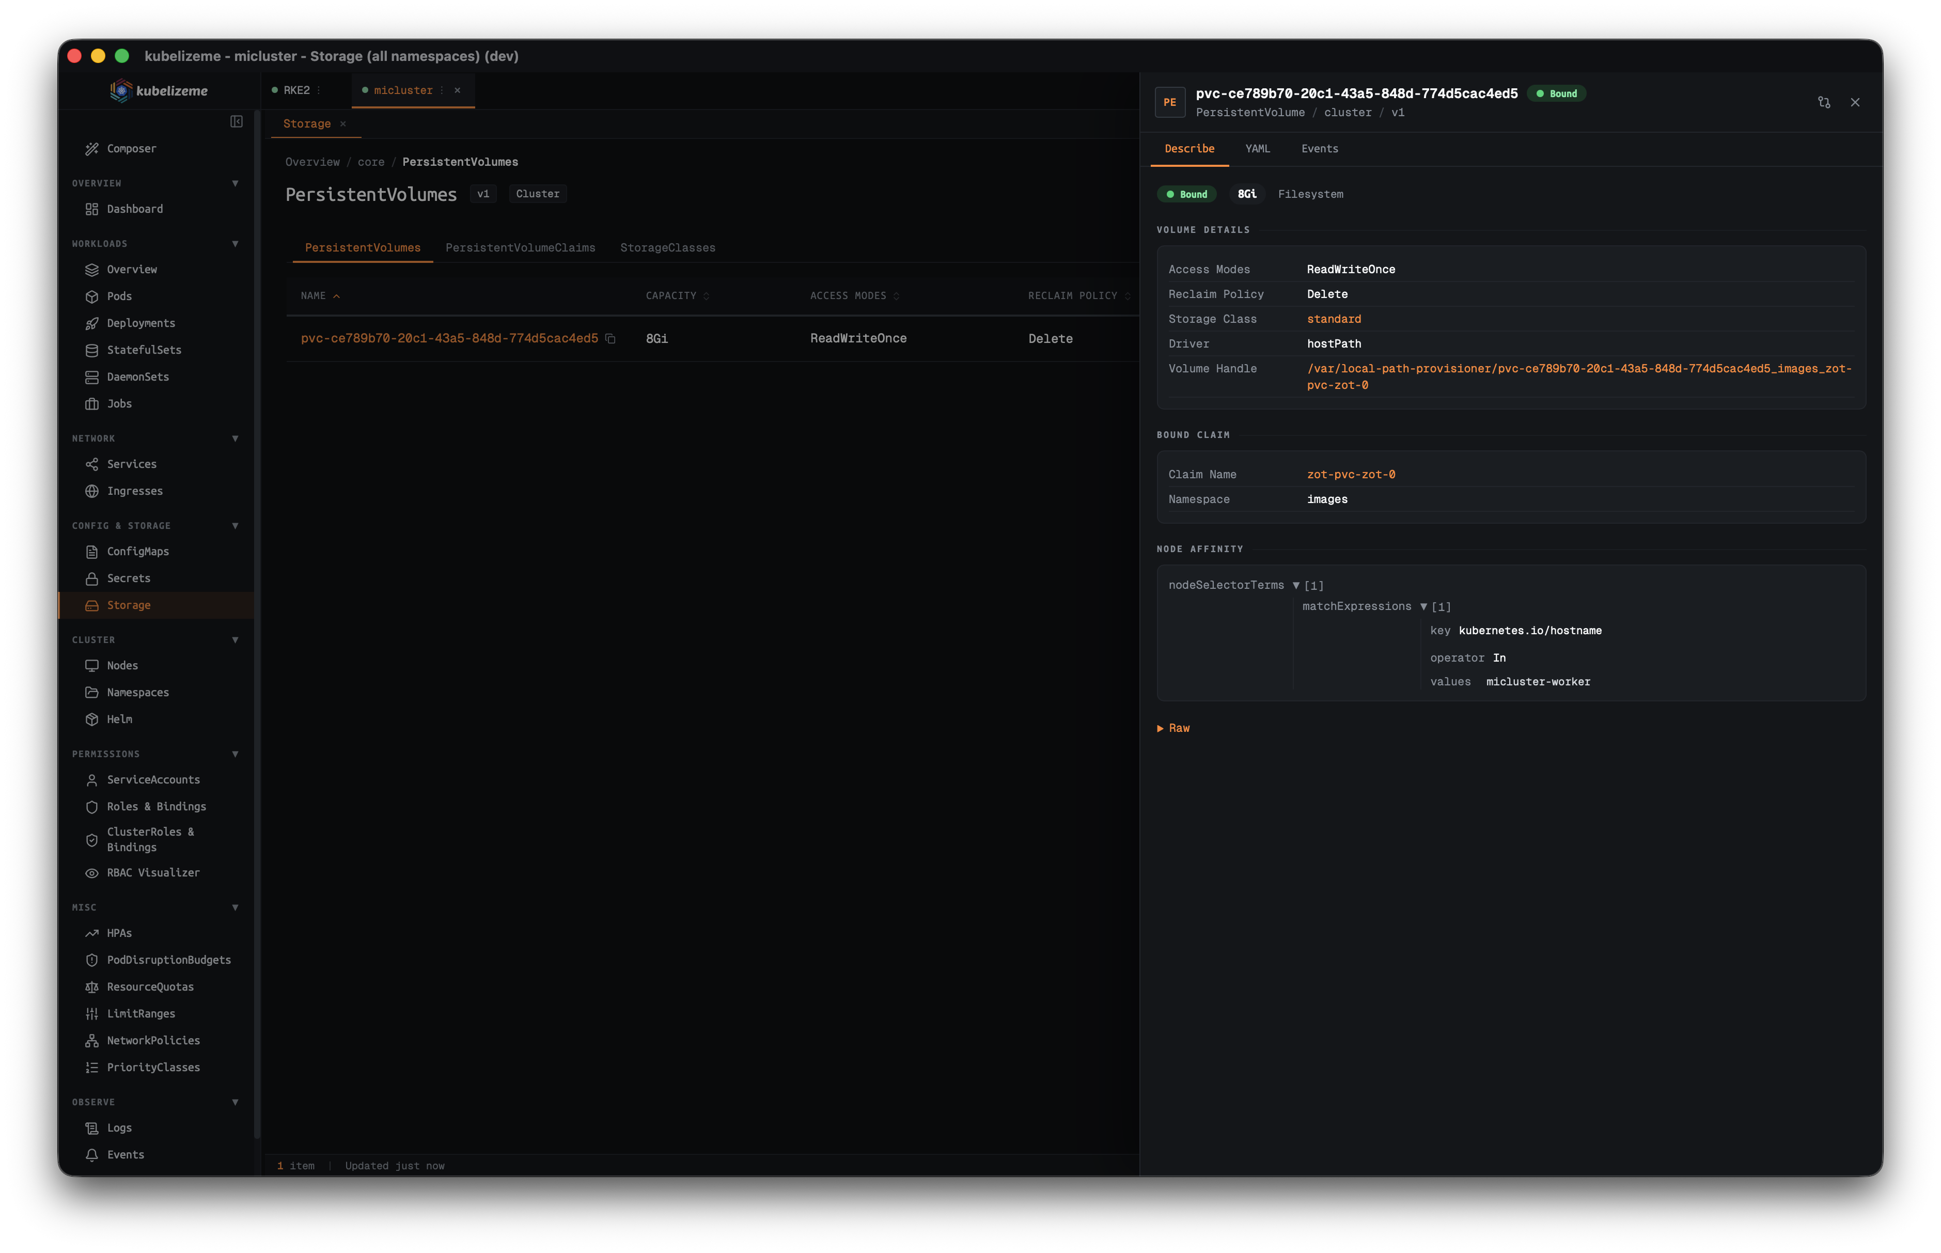Click the DaemonSets server icon

pyautogui.click(x=92, y=377)
